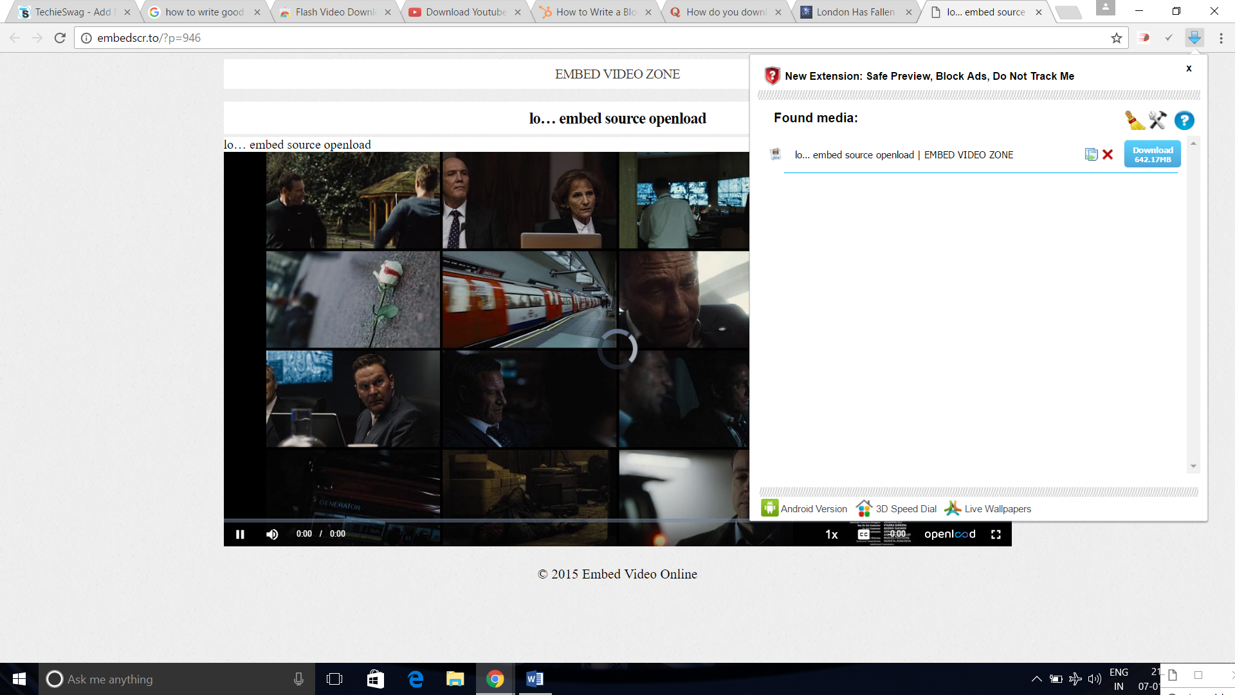Toggle closed captions CC button

pos(864,535)
